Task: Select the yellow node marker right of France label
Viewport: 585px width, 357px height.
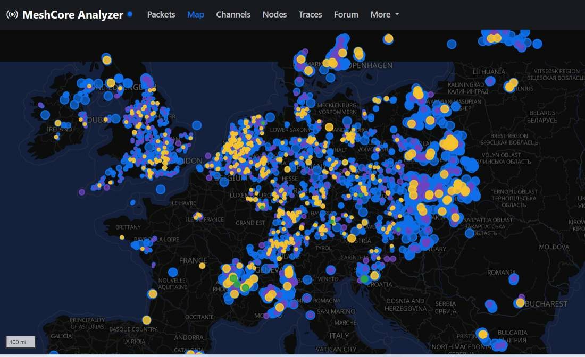Action: [x=202, y=266]
